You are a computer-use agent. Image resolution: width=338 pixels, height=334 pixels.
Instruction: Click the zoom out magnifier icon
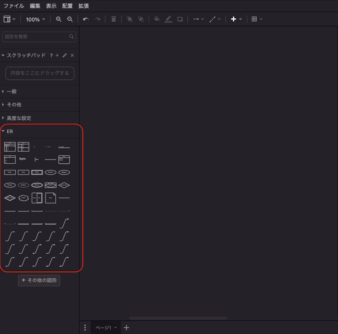pos(70,19)
